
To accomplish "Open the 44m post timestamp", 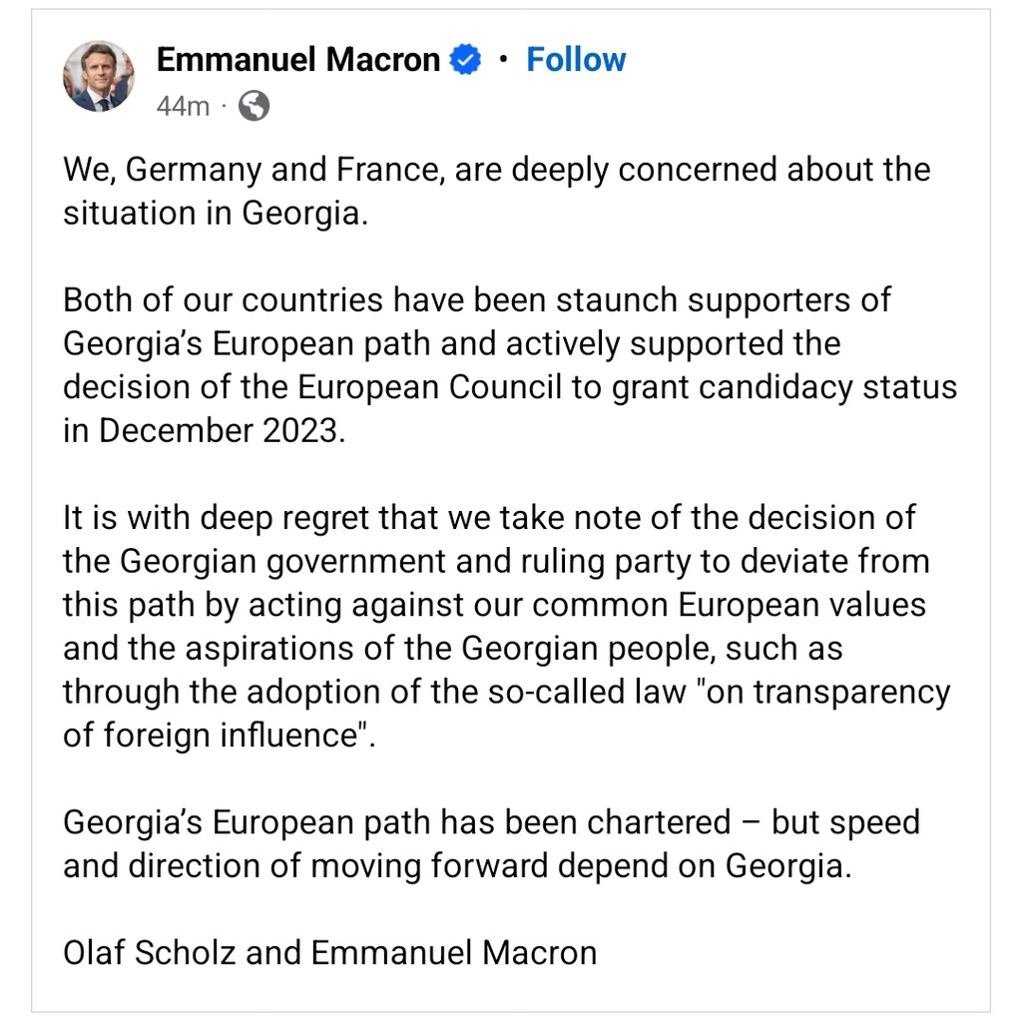I will 184,106.
